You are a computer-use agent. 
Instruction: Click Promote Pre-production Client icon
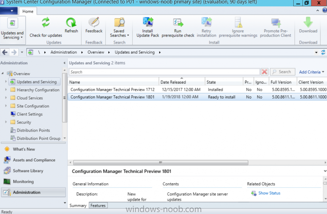pos(276,22)
